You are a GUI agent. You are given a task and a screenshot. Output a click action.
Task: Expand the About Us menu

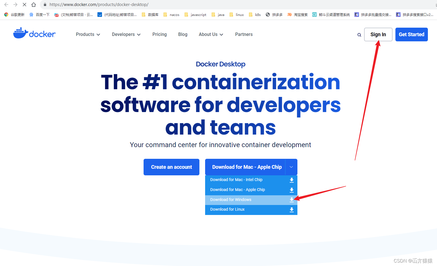coord(211,34)
